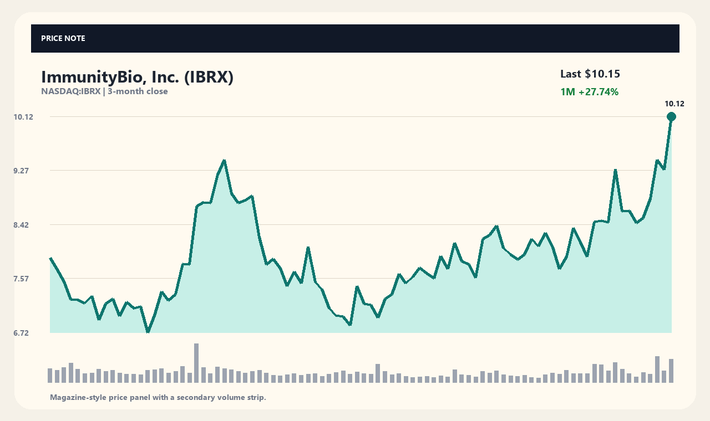This screenshot has height=421, width=710.
Task: Click the Last $10.15 price value
Action: 590,74
